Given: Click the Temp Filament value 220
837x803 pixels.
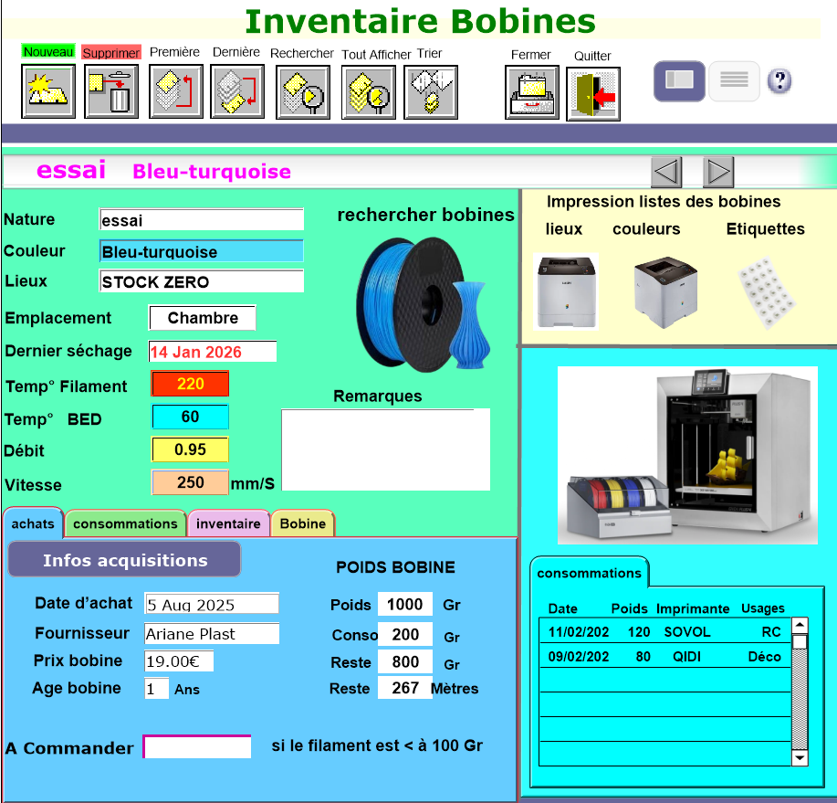Looking at the screenshot, I should tap(190, 384).
